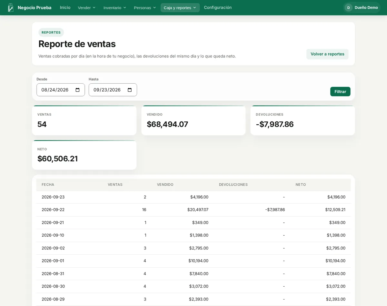The height and width of the screenshot is (306, 387).
Task: Open Configuración from the navbar
Action: pyautogui.click(x=218, y=7)
